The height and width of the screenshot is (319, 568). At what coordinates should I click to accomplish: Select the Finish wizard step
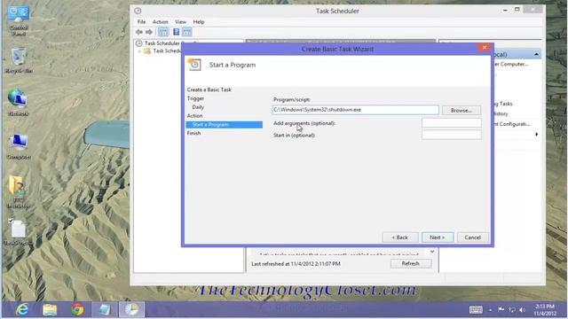(x=193, y=133)
